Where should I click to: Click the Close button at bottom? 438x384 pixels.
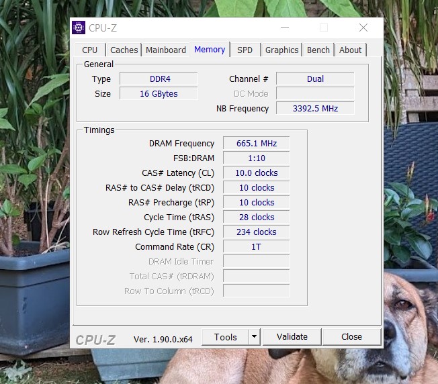(351, 337)
